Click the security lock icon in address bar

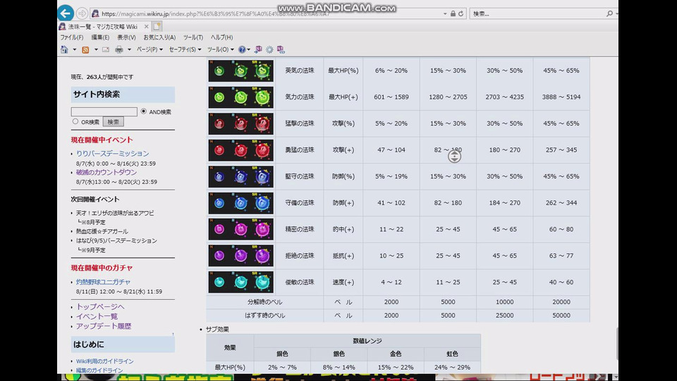pos(453,14)
